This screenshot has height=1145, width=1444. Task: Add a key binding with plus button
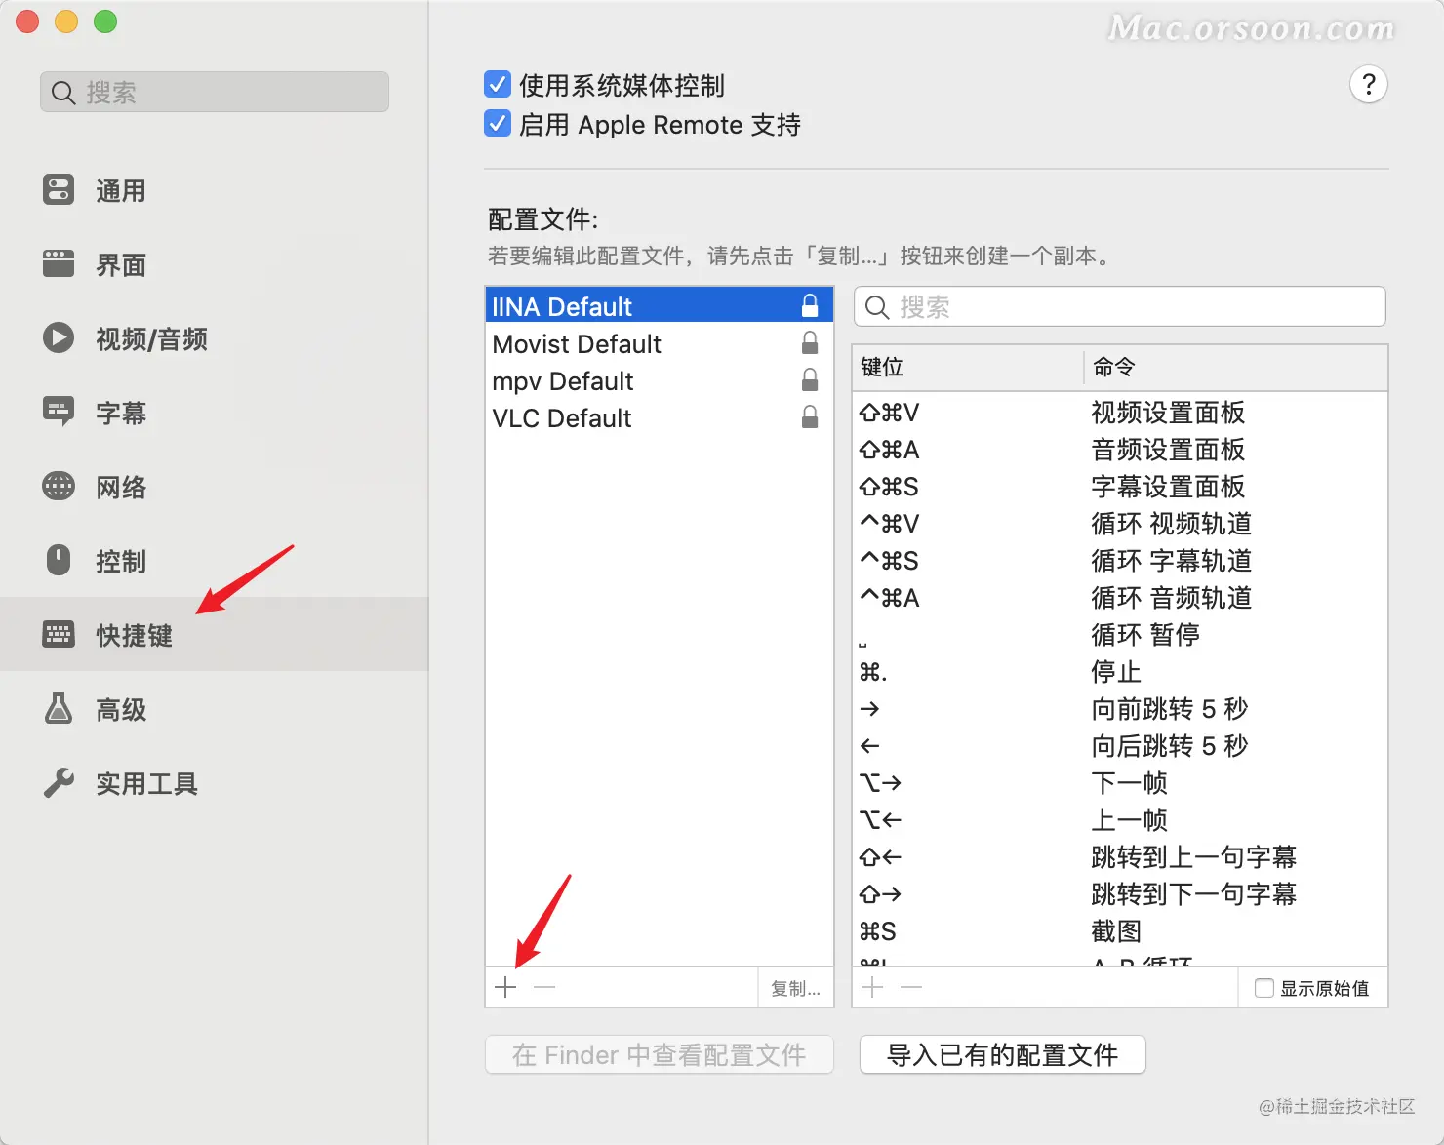click(x=873, y=987)
